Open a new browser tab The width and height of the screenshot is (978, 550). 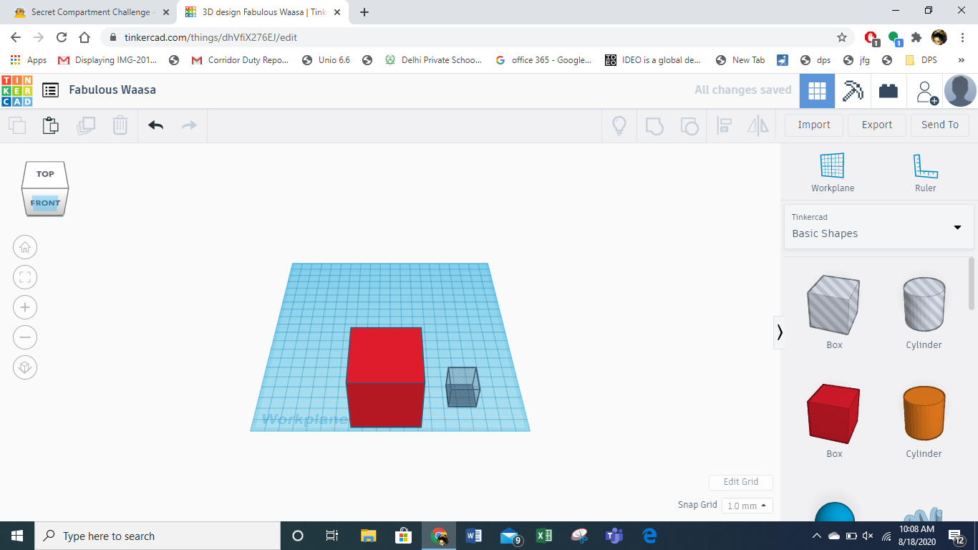[364, 12]
